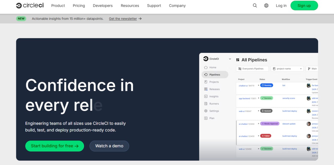The height and width of the screenshot is (165, 334).
Task: Click the avatar in the Failed ai-chatbot row
Action: pos(309,136)
